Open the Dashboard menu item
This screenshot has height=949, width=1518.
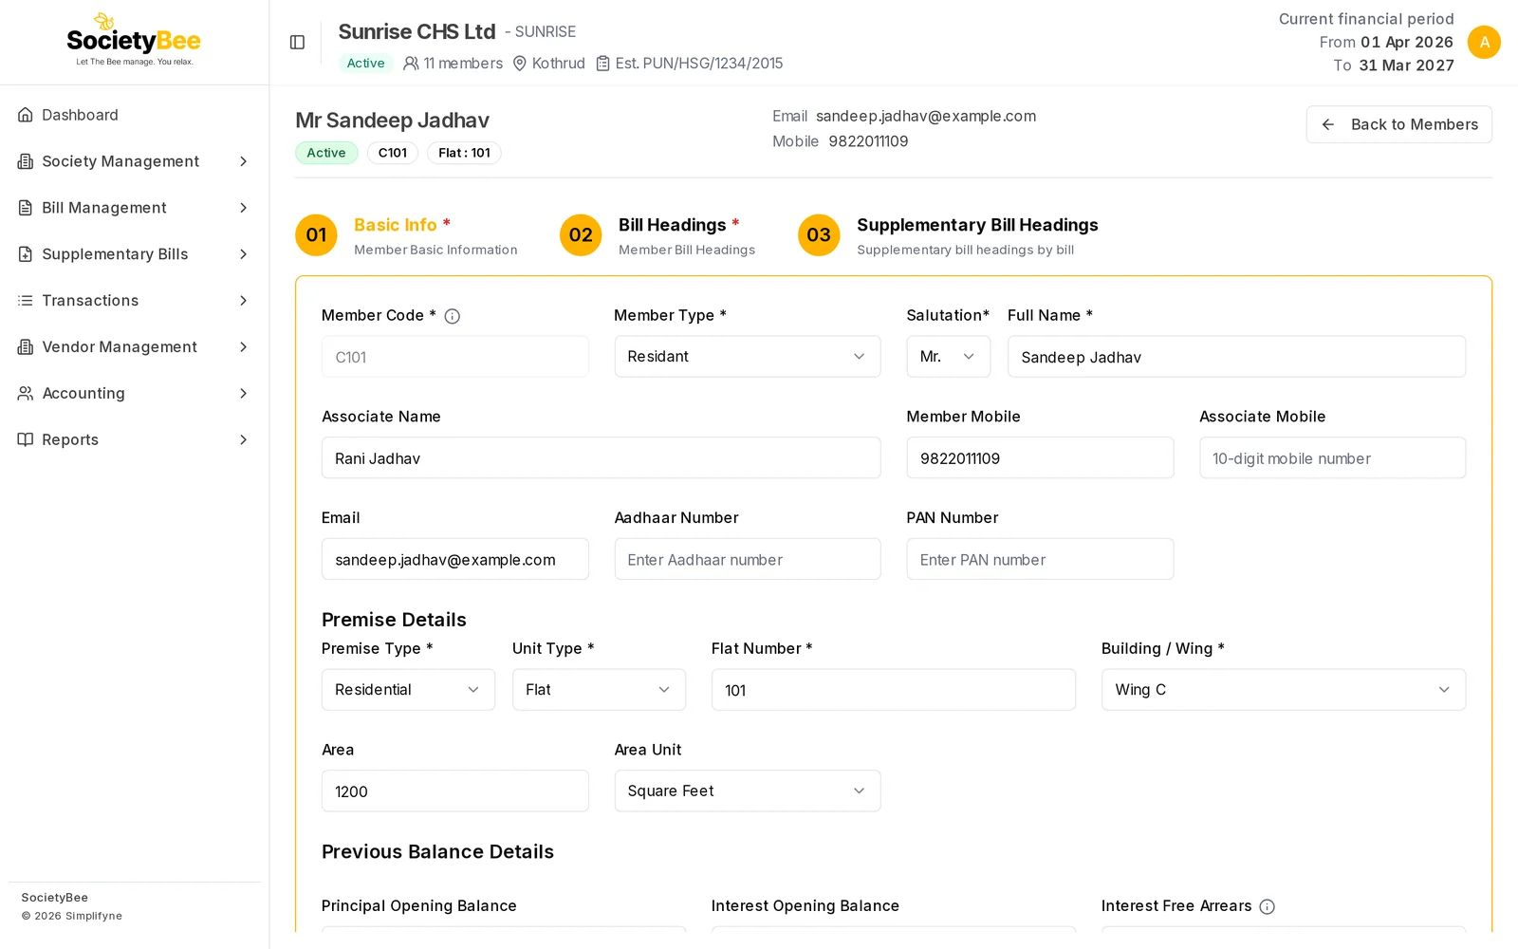coord(135,115)
